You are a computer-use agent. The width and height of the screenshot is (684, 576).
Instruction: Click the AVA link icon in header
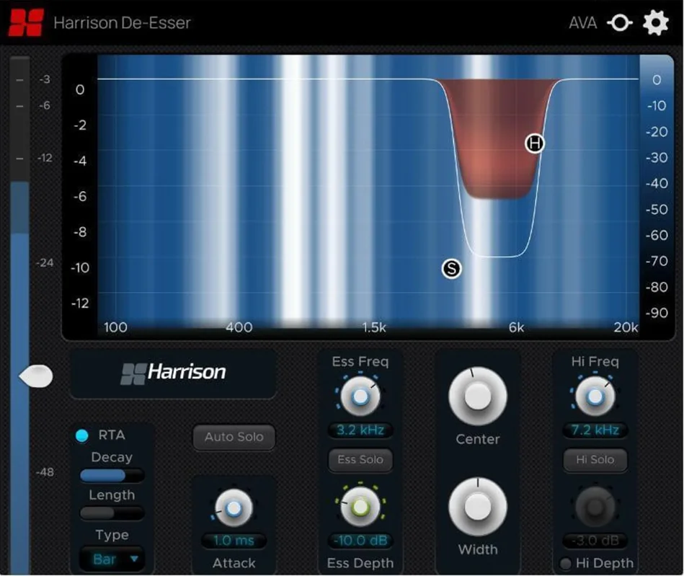(620, 22)
